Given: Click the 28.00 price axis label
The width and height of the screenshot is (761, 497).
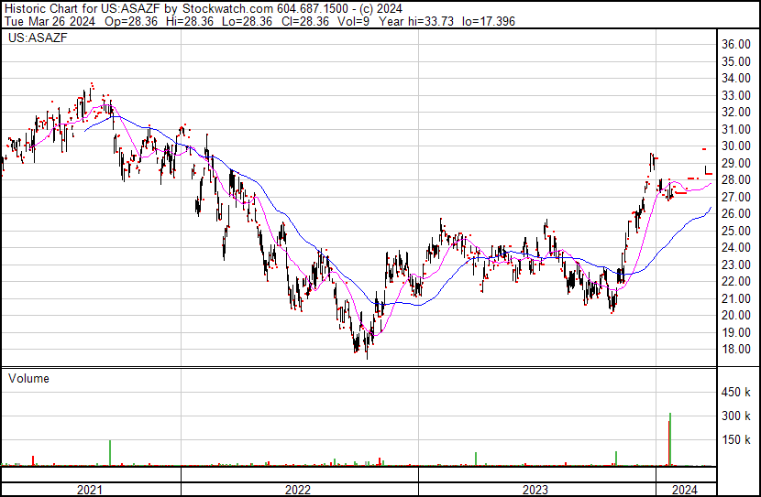Looking at the screenshot, I should click(x=736, y=180).
